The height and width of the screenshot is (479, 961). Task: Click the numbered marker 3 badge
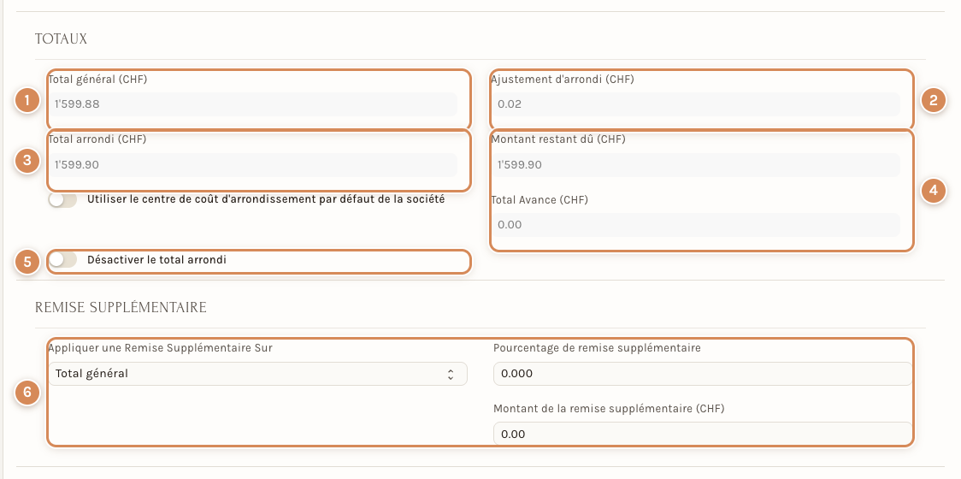[x=27, y=161]
